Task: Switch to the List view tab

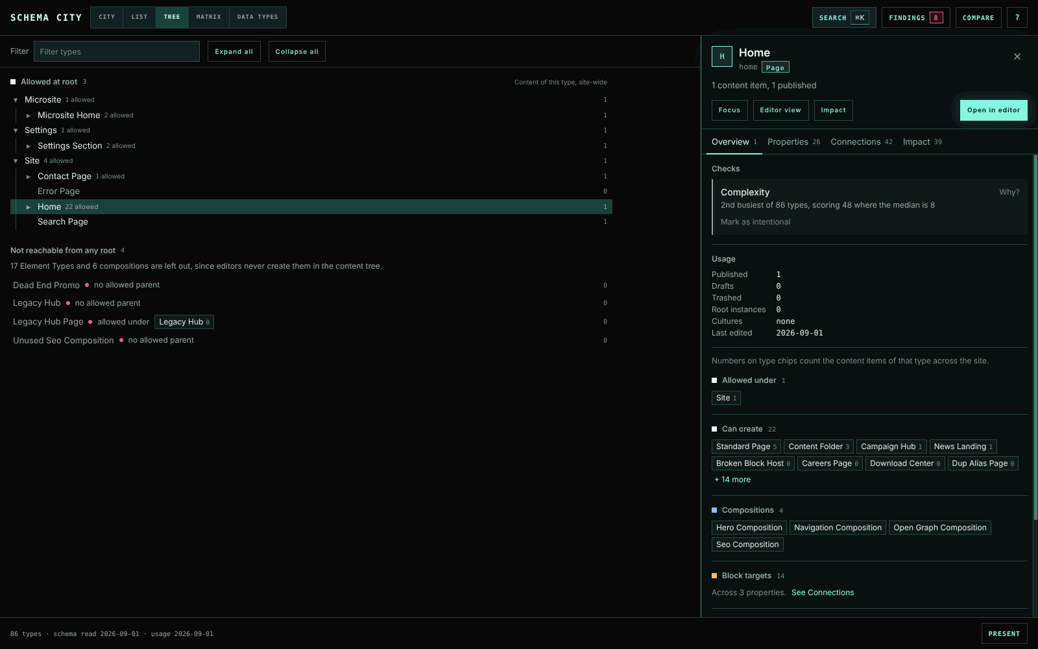Action: tap(139, 18)
